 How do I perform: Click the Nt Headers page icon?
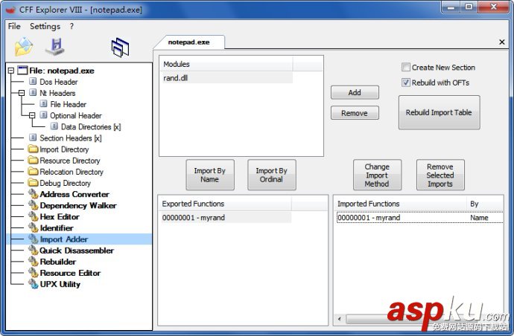pos(33,93)
